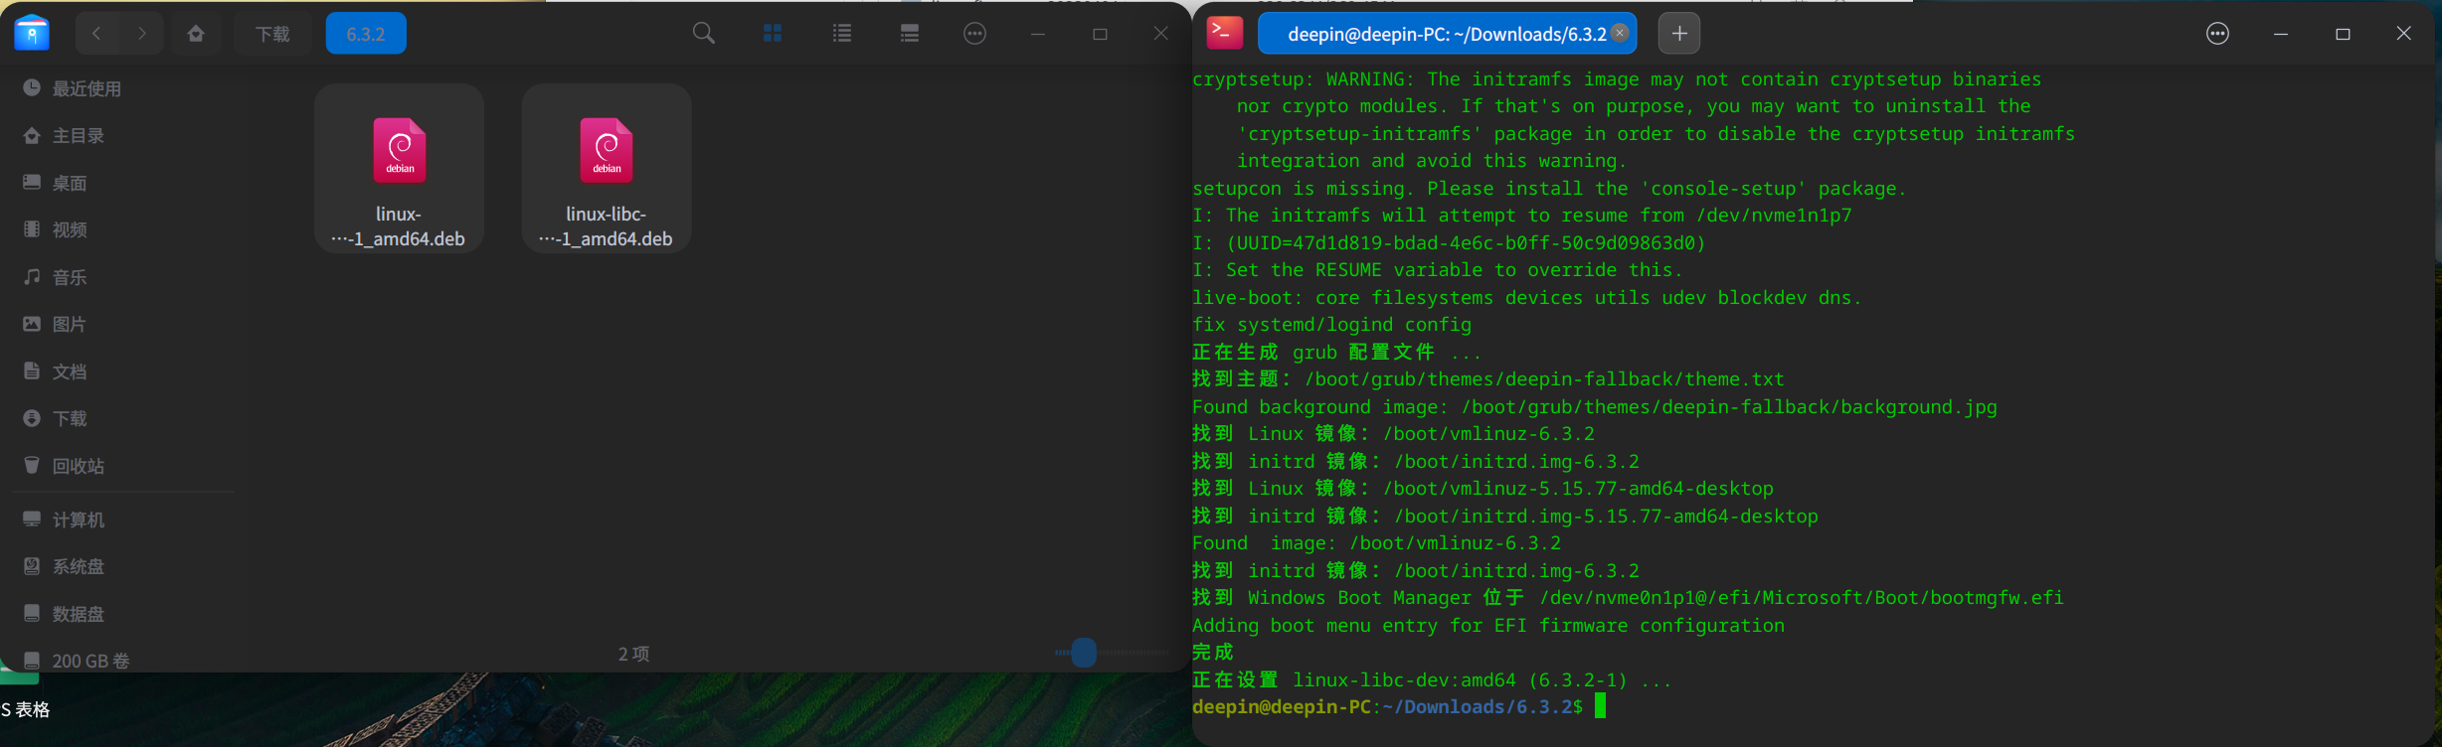The width and height of the screenshot is (2442, 747).
Task: Open 桌面 in sidebar
Action: [x=123, y=183]
